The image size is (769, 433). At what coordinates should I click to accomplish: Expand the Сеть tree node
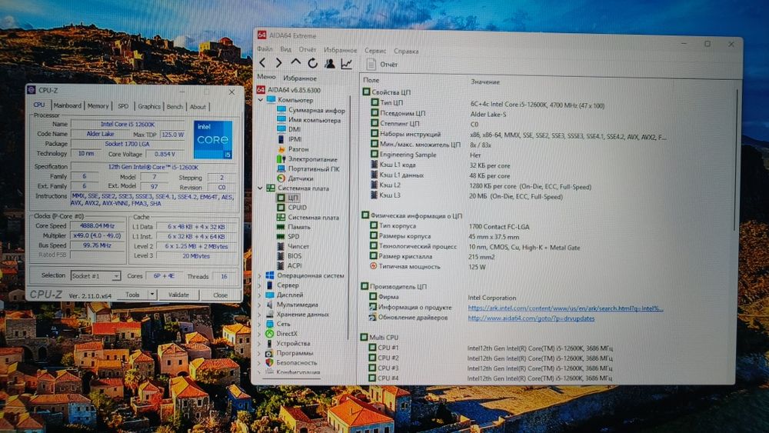[x=260, y=324]
